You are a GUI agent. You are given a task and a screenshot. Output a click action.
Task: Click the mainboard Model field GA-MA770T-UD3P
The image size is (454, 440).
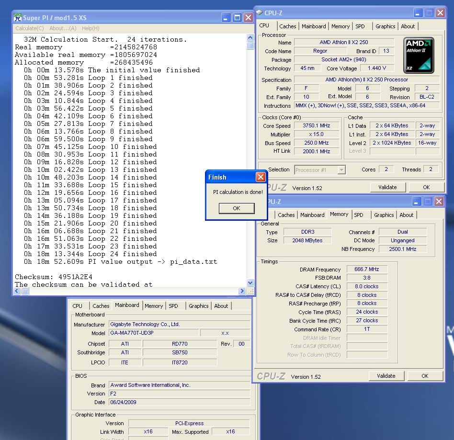(153, 333)
